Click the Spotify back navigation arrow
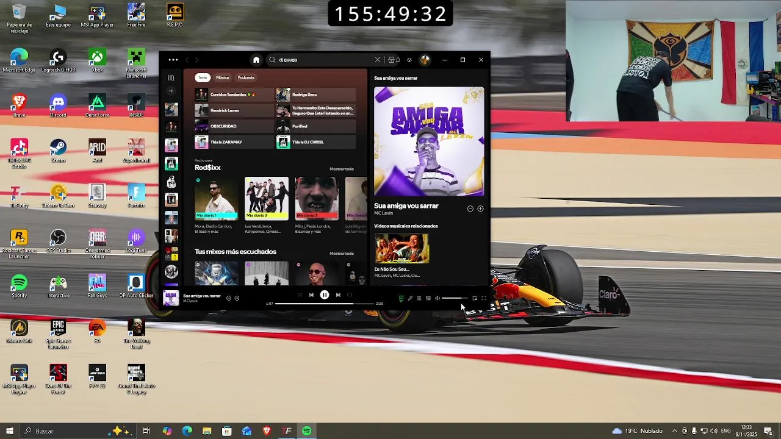 coord(187,60)
